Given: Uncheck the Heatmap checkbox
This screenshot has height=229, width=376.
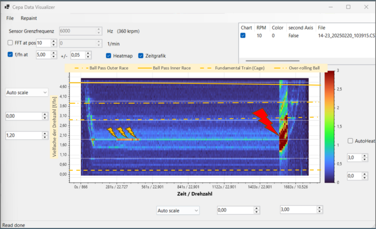Looking at the screenshot, I should tap(109, 55).
